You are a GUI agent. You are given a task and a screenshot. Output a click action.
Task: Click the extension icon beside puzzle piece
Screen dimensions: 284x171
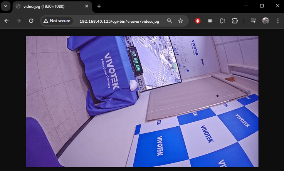222,21
